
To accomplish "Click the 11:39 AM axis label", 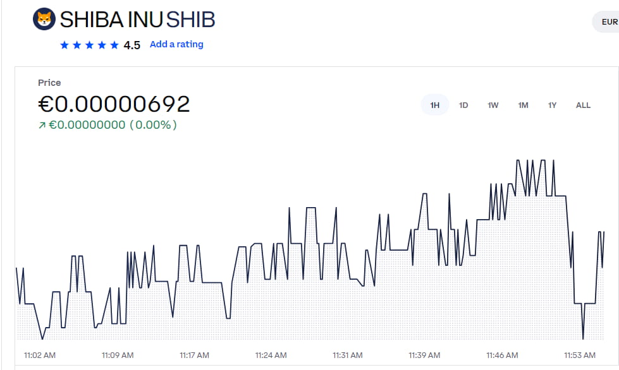I will [x=424, y=355].
